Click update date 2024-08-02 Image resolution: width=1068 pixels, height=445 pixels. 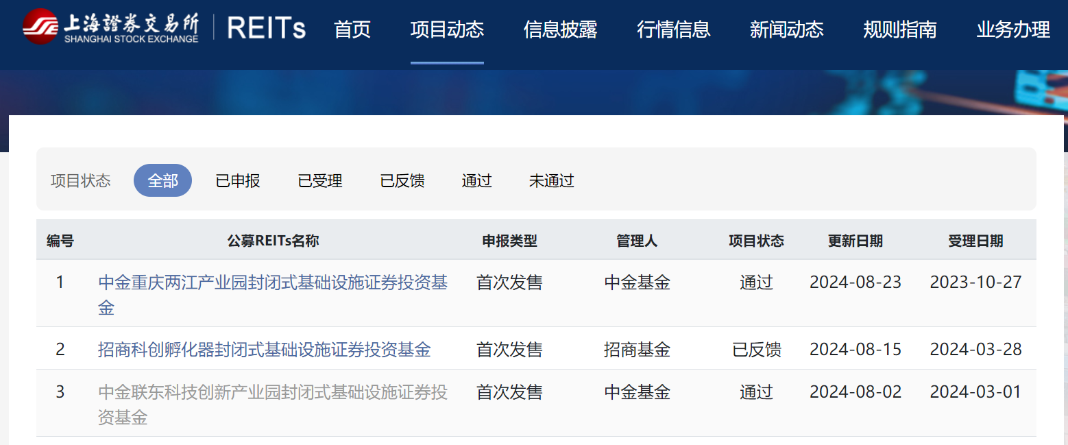tap(855, 392)
